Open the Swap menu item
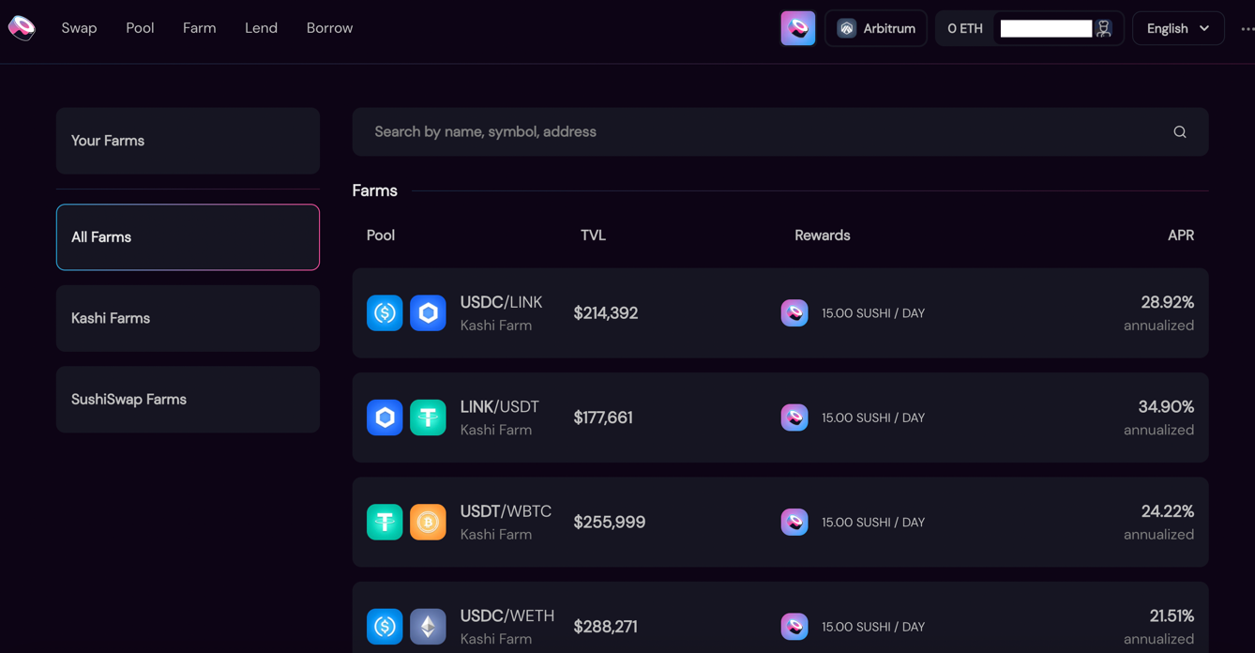 click(x=79, y=28)
